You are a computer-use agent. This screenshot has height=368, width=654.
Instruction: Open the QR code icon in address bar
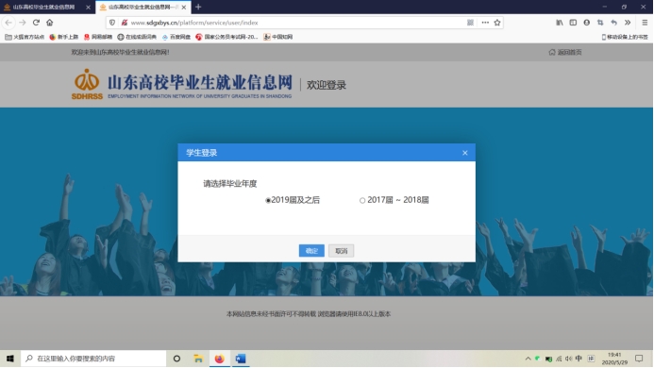tap(470, 23)
